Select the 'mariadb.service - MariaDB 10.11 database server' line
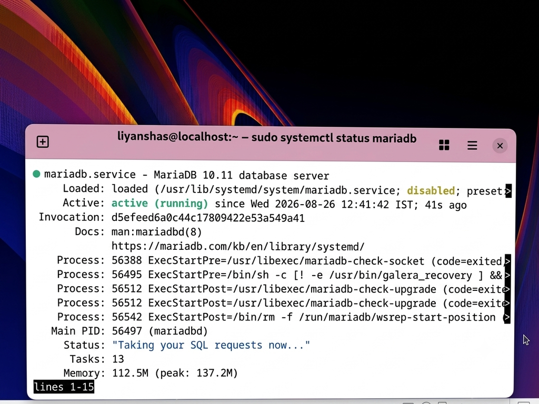The image size is (539, 404). [x=187, y=175]
